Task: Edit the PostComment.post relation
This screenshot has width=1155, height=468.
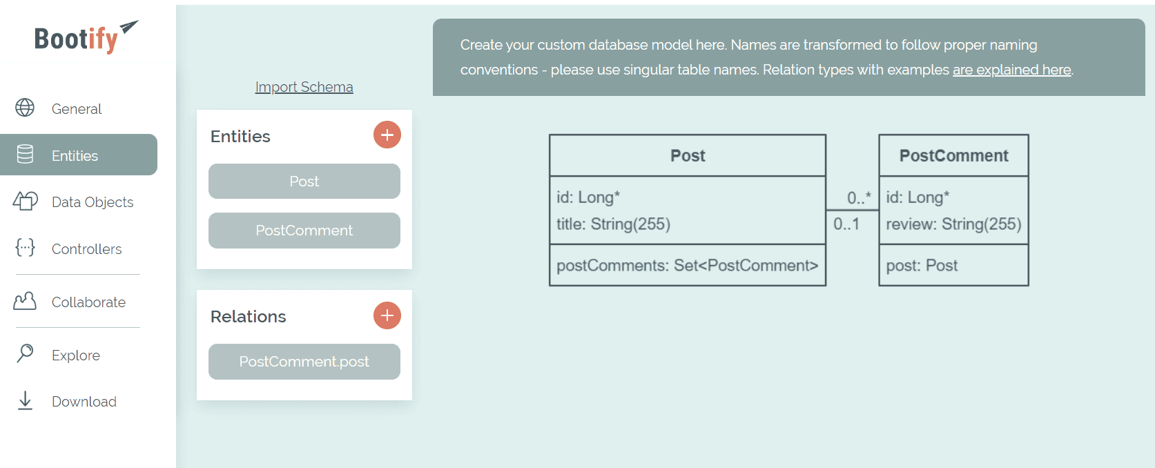Action: point(304,362)
